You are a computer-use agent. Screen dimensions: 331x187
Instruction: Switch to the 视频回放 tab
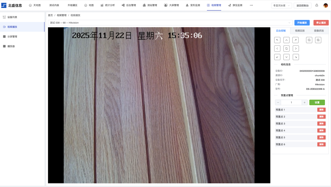click(x=300, y=31)
